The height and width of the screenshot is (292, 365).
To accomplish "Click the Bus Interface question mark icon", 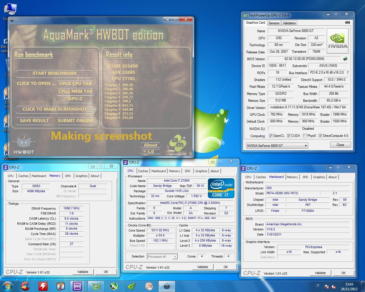I will point(348,72).
